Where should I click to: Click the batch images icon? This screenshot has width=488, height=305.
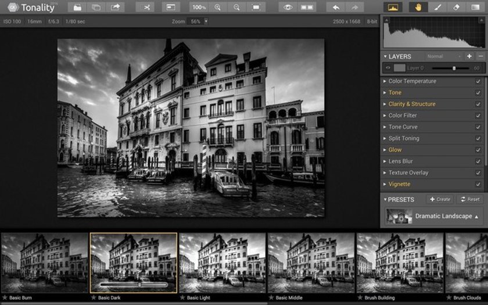[x=96, y=7]
